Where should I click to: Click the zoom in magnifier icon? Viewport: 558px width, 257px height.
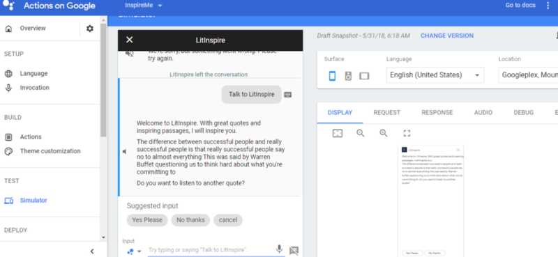pos(383,133)
